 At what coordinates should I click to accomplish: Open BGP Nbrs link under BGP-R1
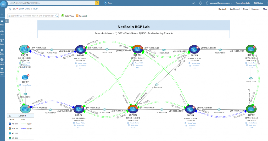[x=82, y=66]
